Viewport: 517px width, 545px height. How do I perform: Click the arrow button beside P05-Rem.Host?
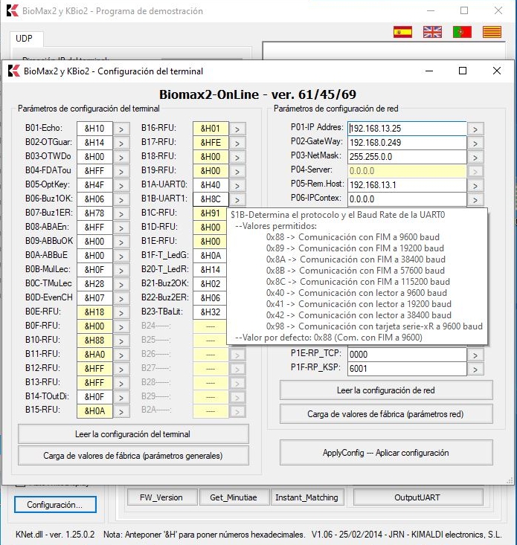tap(475, 186)
